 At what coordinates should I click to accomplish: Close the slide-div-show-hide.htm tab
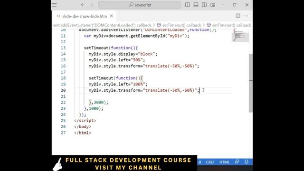click(112, 16)
